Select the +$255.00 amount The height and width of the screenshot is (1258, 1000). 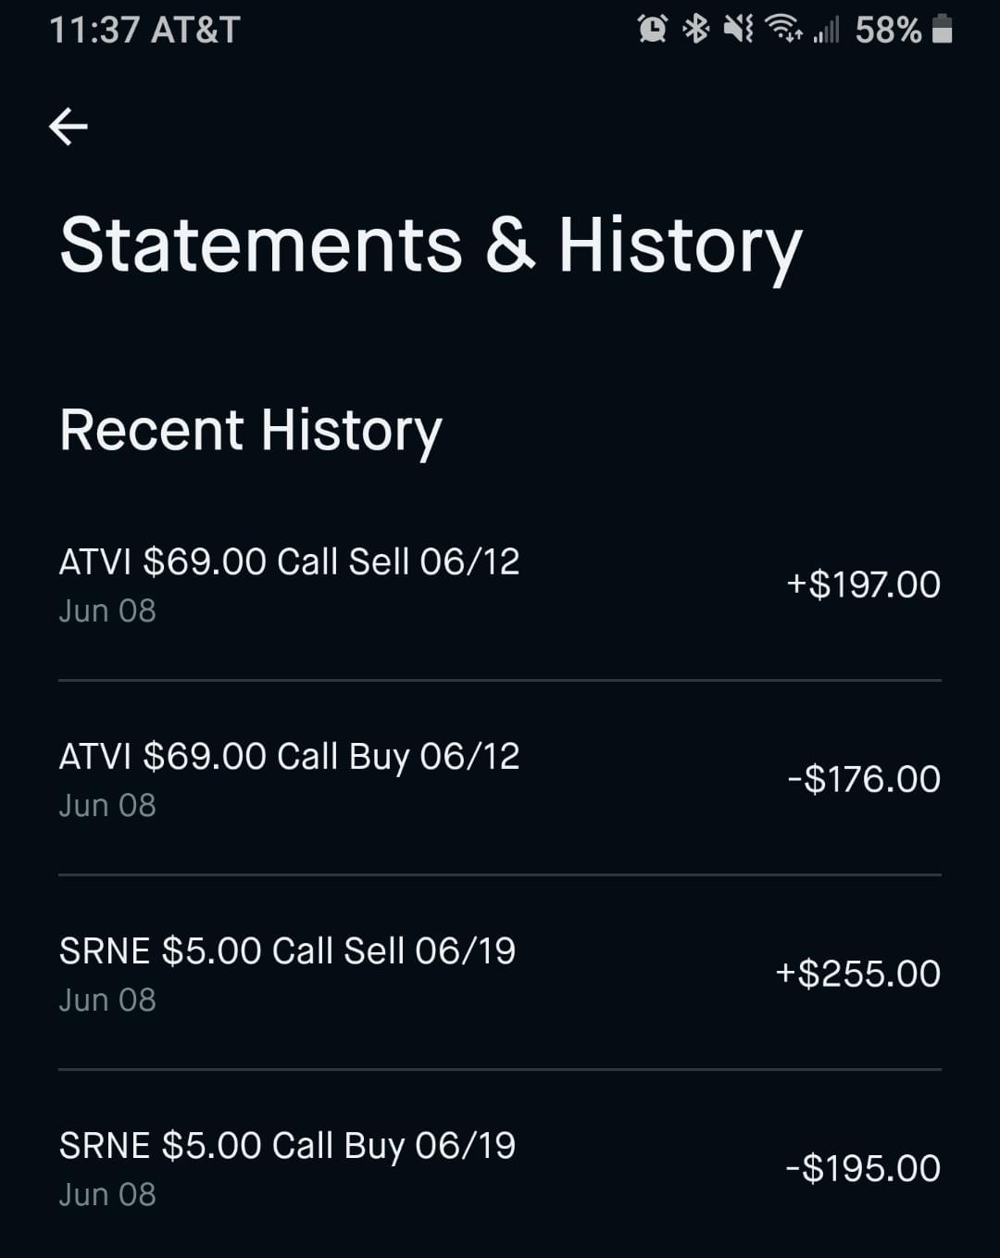pyautogui.click(x=858, y=974)
